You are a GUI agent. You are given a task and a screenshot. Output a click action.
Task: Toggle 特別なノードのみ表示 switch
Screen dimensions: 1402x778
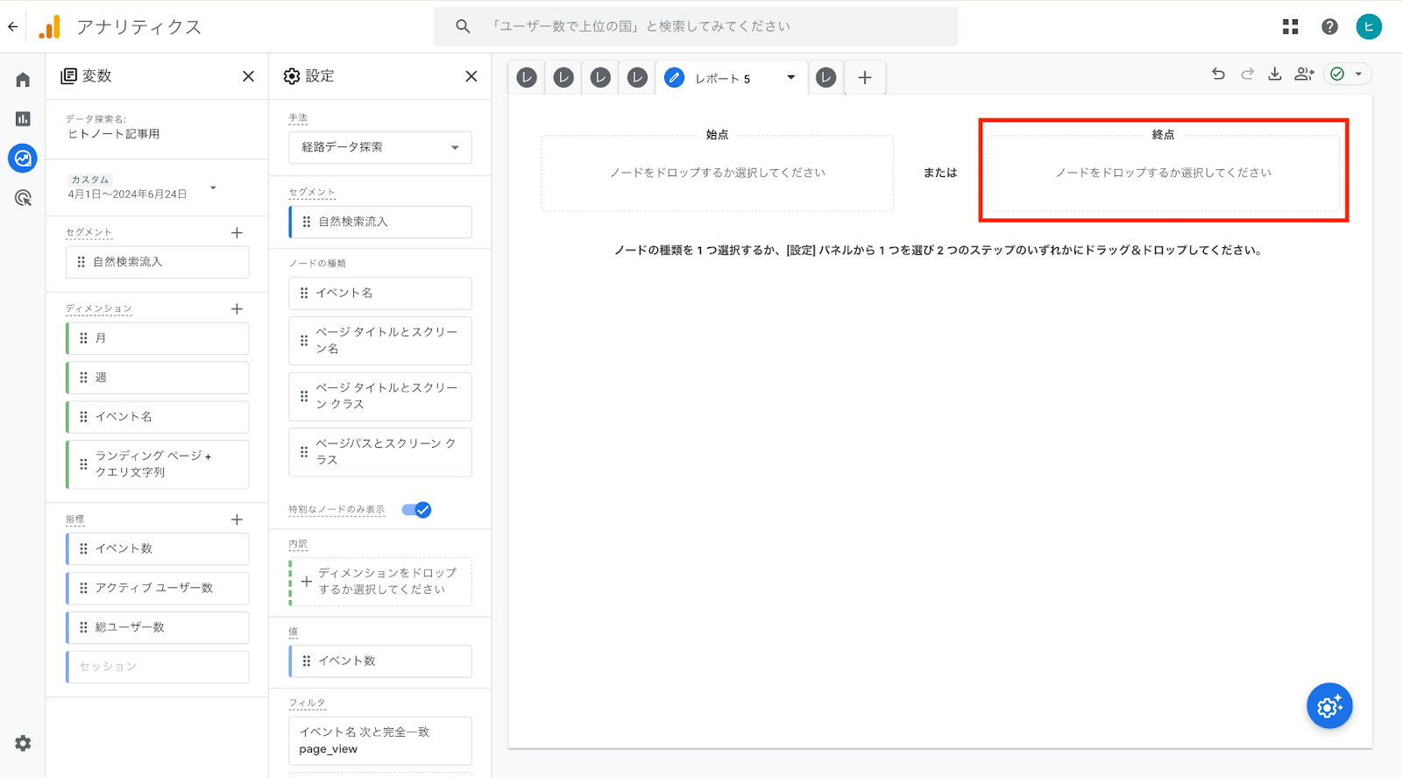coord(417,510)
